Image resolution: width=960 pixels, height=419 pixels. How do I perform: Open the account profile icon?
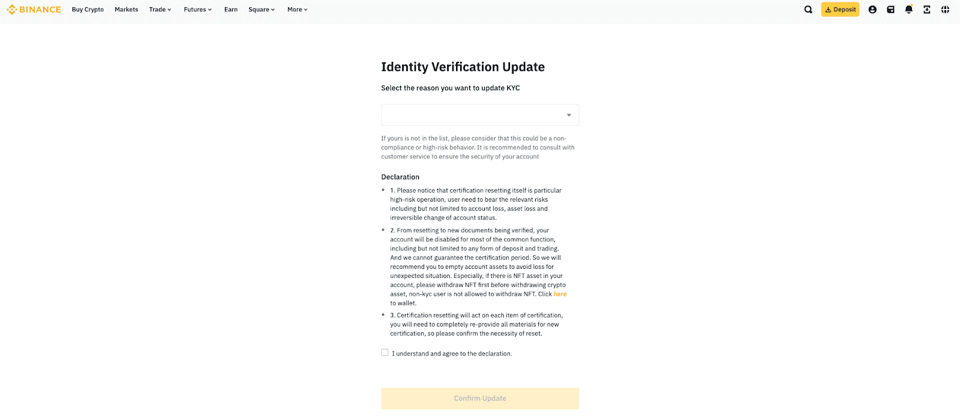tap(872, 10)
